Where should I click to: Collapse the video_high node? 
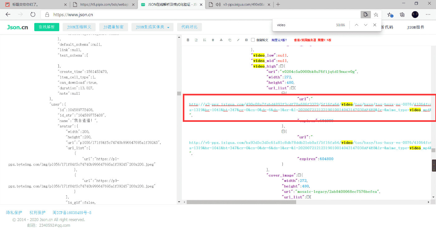281,66
